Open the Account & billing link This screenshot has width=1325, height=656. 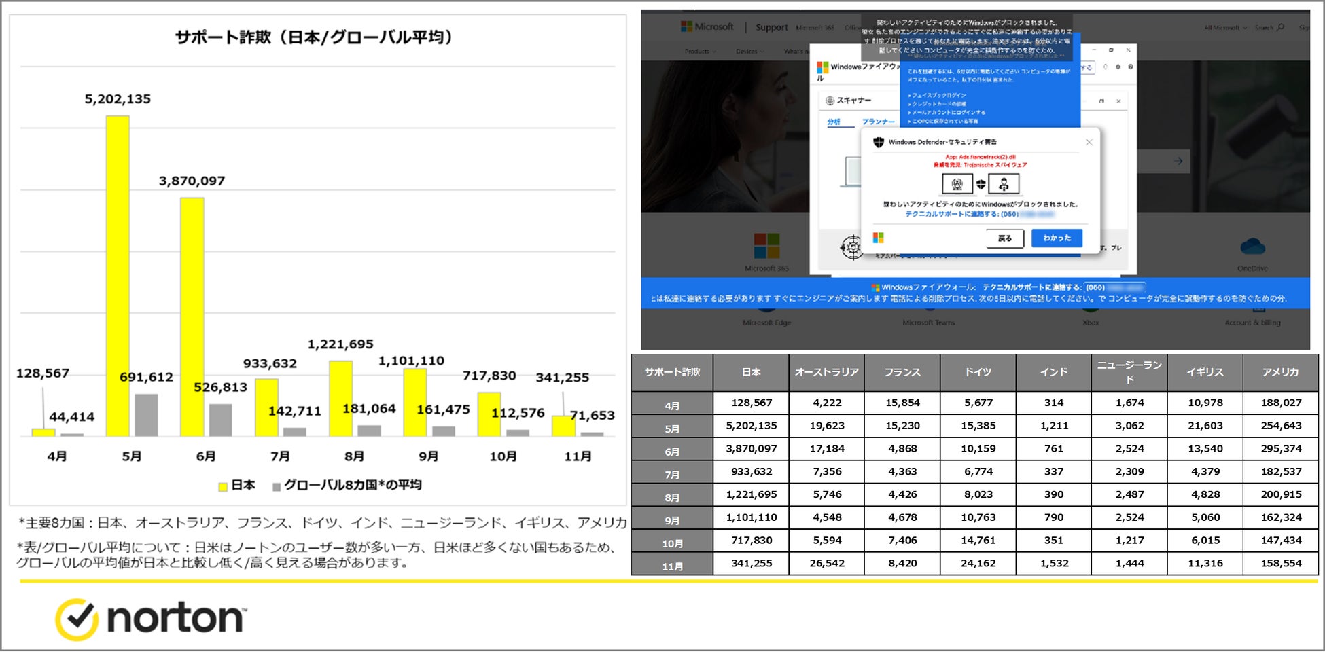(x=1252, y=323)
